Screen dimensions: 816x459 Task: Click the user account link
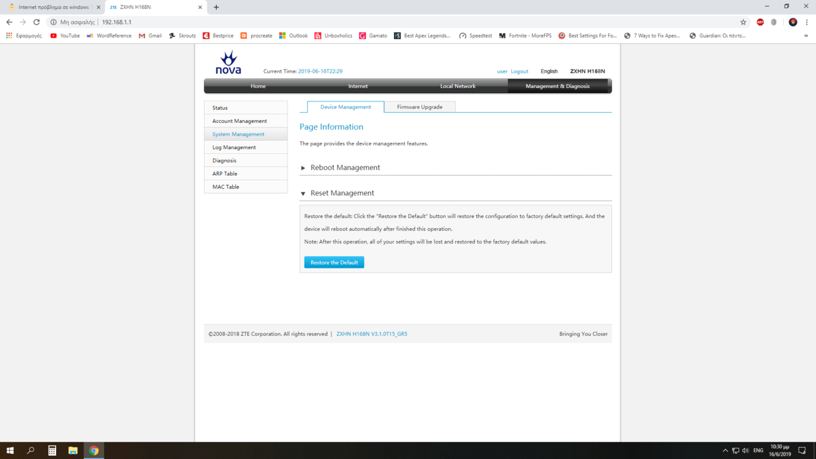502,71
